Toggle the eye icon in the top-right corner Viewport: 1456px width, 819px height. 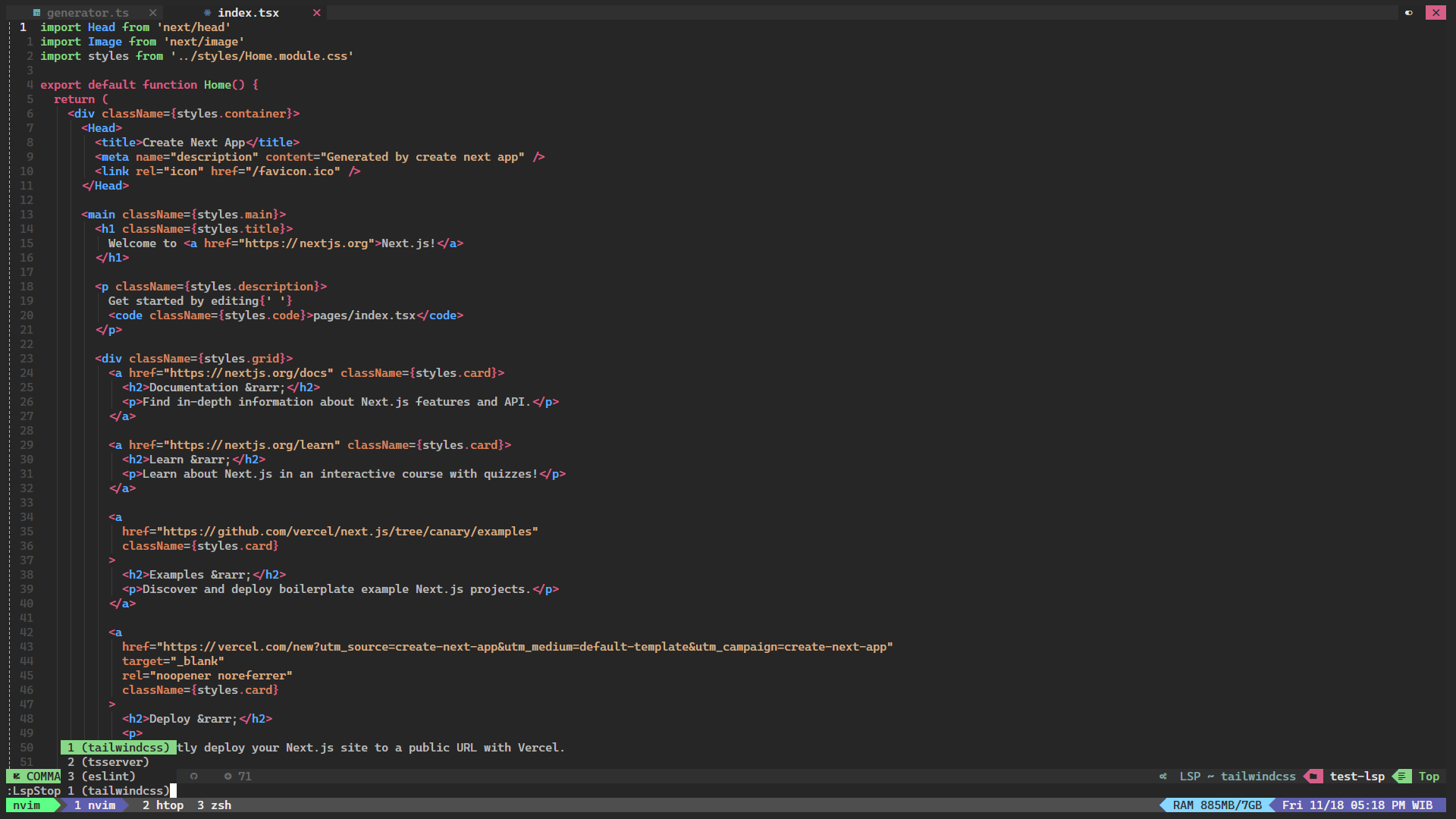click(1409, 12)
